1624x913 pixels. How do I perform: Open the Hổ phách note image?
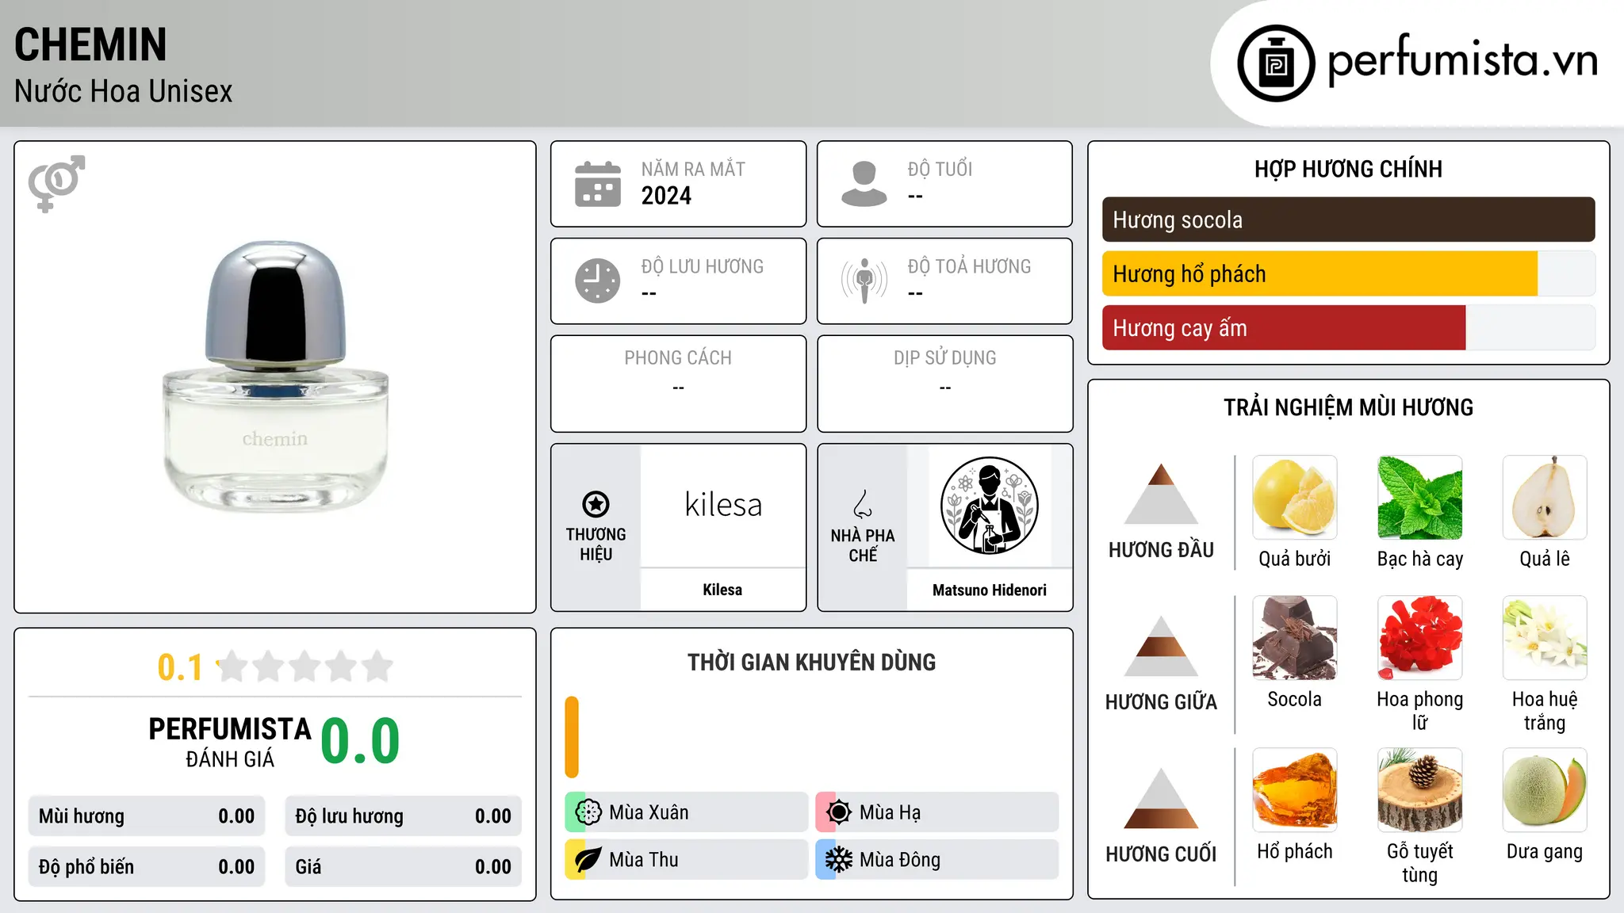point(1295,790)
